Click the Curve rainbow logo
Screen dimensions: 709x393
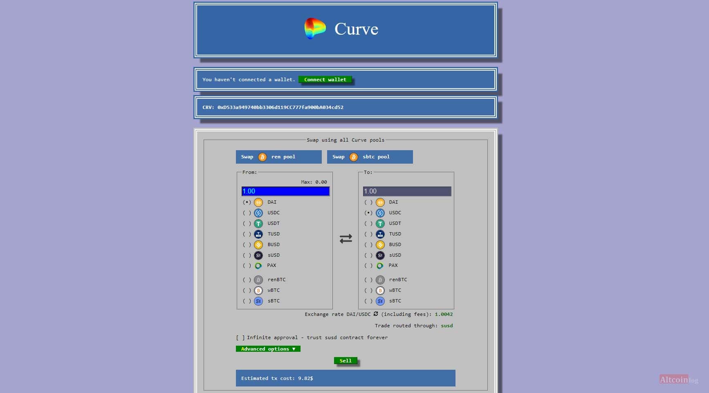point(315,29)
